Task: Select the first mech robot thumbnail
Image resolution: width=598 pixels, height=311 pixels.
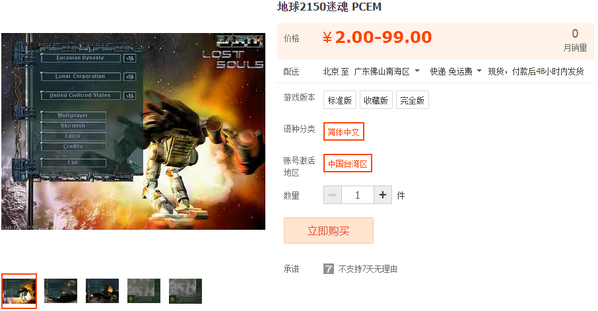Action: click(19, 291)
